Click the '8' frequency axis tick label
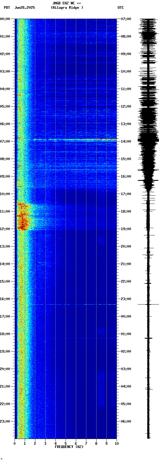Screen dimensions: 161x462 [96, 444]
